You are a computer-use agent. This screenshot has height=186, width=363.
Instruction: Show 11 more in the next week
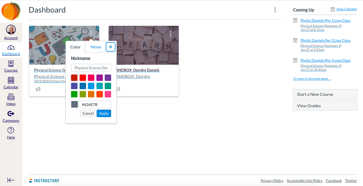click(x=312, y=79)
